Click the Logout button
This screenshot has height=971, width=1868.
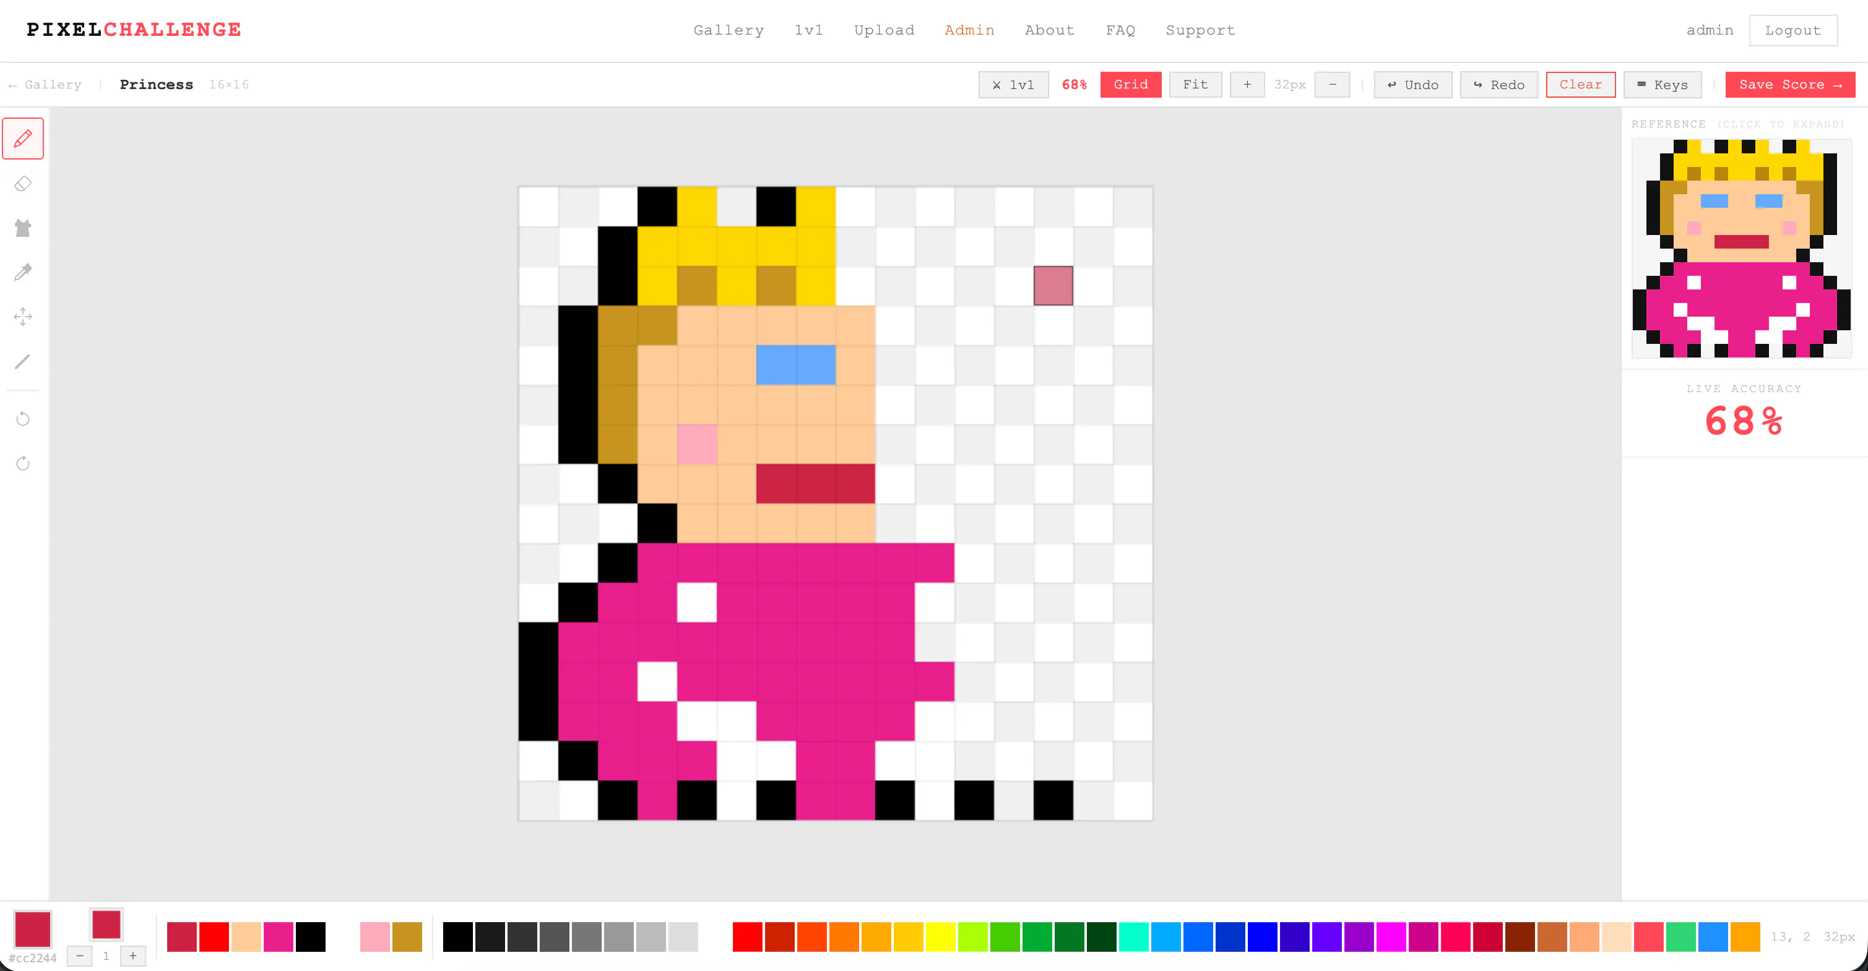[x=1792, y=30]
